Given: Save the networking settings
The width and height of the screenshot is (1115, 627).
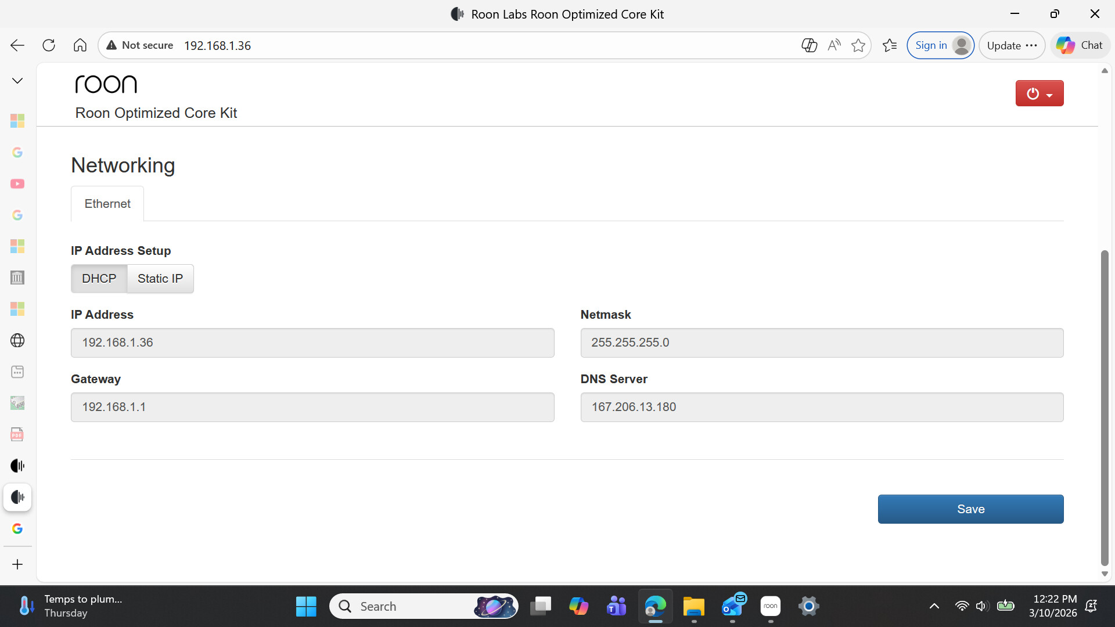Looking at the screenshot, I should (x=970, y=509).
